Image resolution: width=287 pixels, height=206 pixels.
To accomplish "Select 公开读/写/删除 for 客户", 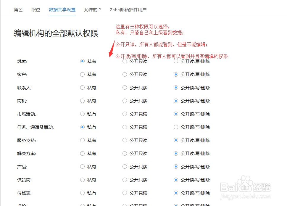I will 176,75.
